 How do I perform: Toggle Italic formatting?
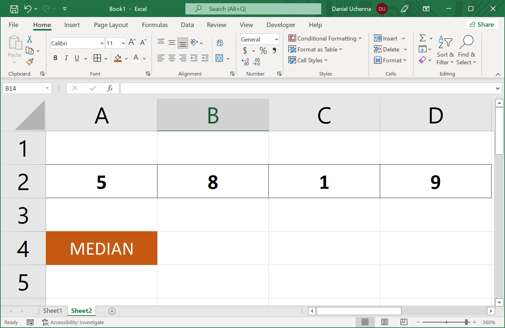[x=66, y=58]
